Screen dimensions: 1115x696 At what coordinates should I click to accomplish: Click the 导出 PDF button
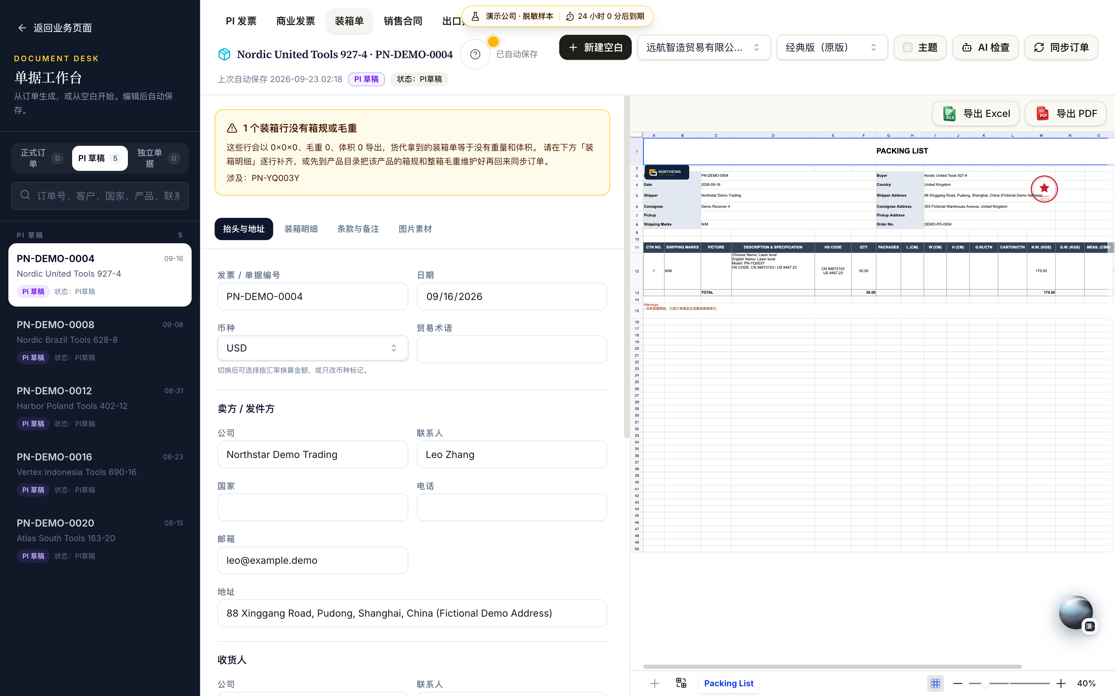[1066, 114]
